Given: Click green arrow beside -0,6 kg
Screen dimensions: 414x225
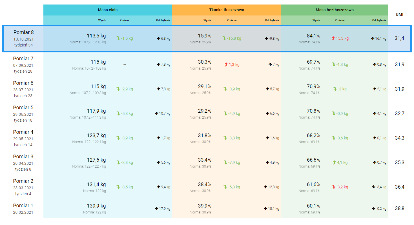Looking at the screenshot, I should [334, 138].
